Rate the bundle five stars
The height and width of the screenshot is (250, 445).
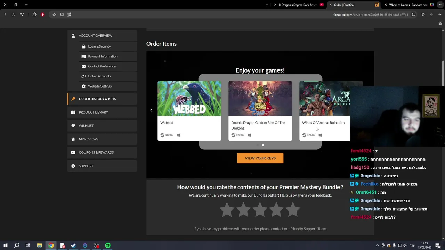(x=293, y=210)
